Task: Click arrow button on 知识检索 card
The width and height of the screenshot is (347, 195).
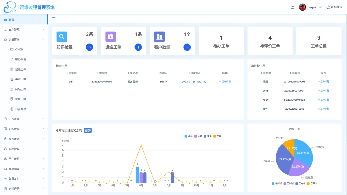Action: coord(89,47)
